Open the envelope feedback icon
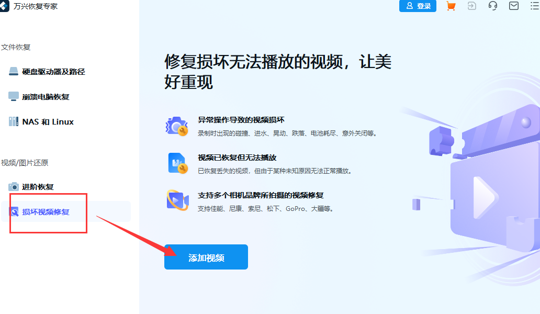Image resolution: width=540 pixels, height=314 pixels. 513,6
